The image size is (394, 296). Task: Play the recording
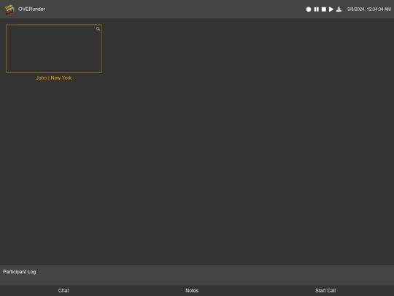pos(331,10)
